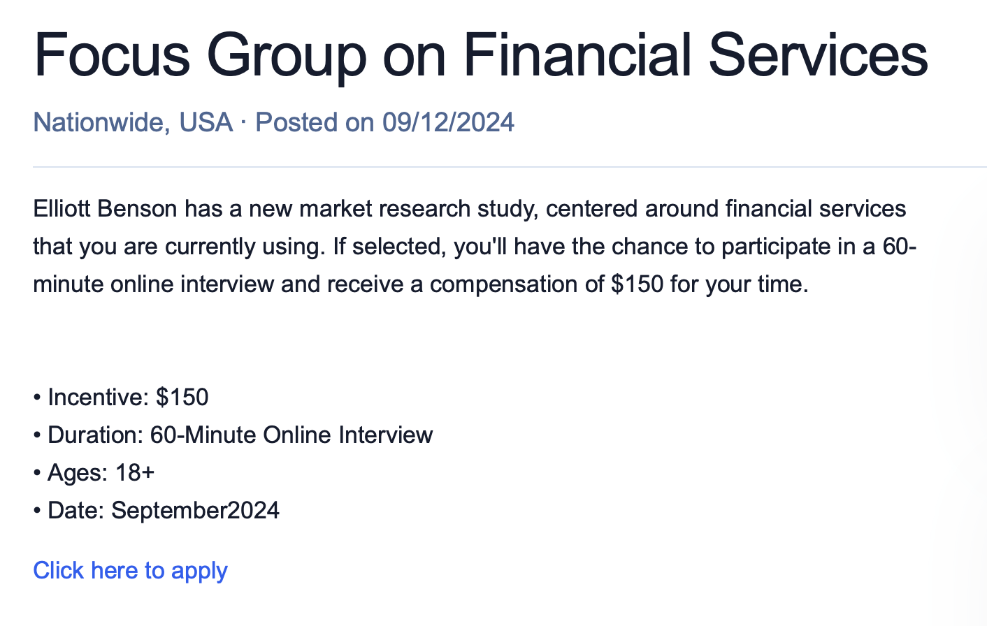Image resolution: width=987 pixels, height=626 pixels.
Task: Click the horizontal divider under the subtitle
Action: (510, 167)
